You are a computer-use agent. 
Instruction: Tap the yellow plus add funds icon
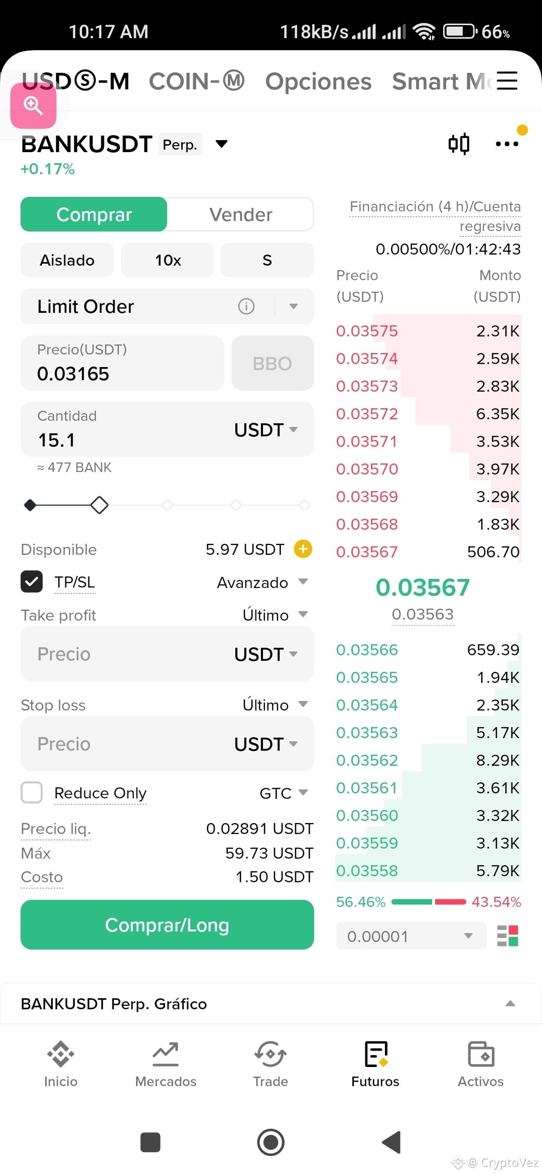pos(303,549)
